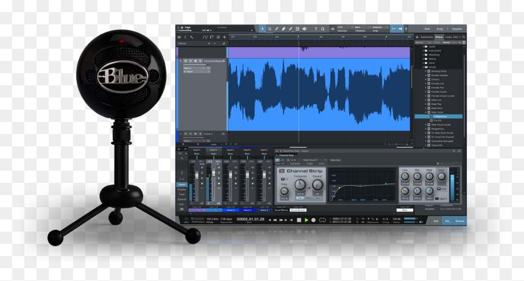524x281 pixels.
Task: Click the IQ quantize icon
Action: [x=333, y=29]
